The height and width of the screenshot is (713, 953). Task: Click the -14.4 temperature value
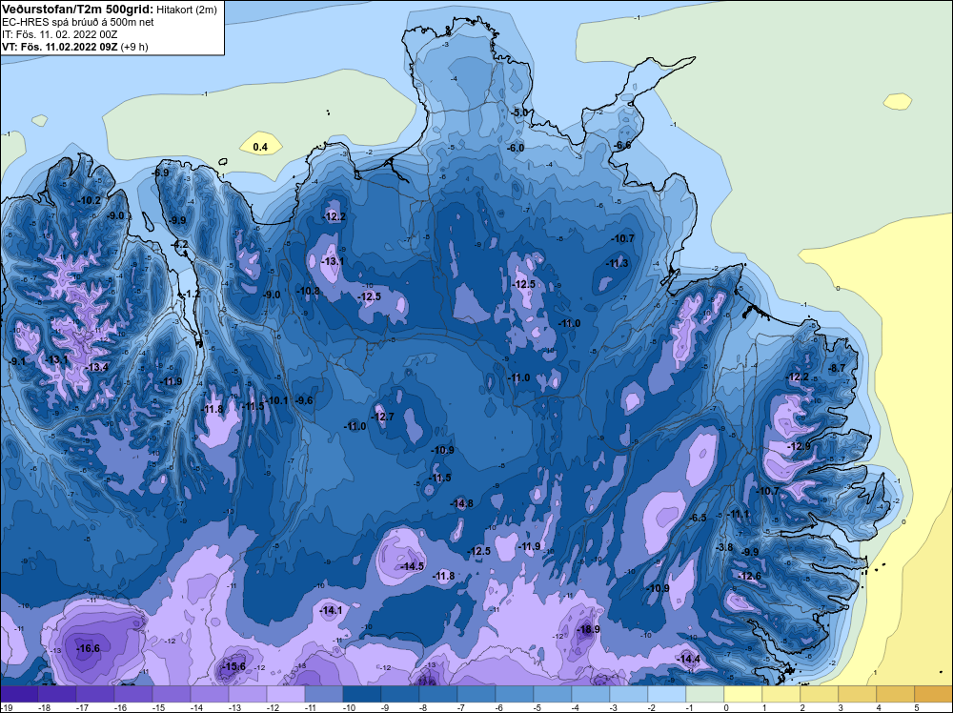click(x=689, y=659)
